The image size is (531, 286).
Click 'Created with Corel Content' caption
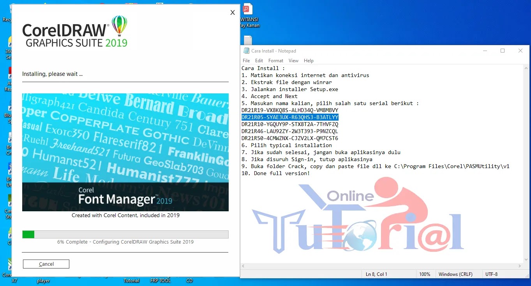tap(125, 215)
